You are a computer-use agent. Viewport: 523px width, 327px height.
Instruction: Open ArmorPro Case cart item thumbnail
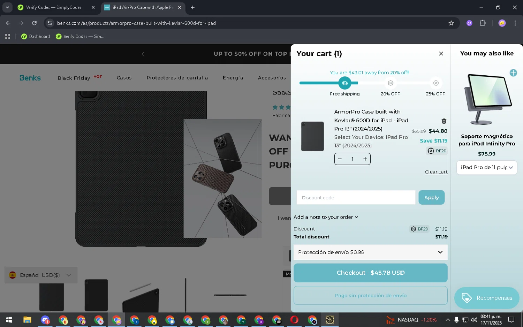tap(312, 136)
